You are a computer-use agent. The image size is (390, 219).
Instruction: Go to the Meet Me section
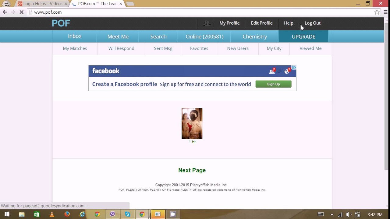pyautogui.click(x=118, y=36)
